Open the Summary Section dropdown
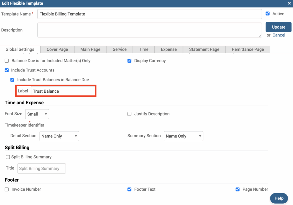Screen dimensions: 293x205 pos(183,136)
